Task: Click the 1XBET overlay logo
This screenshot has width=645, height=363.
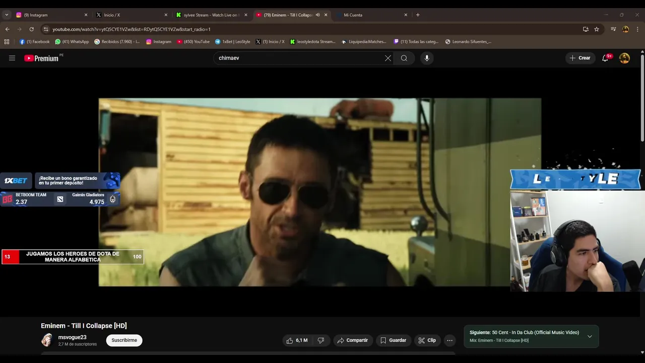Action: (16, 180)
